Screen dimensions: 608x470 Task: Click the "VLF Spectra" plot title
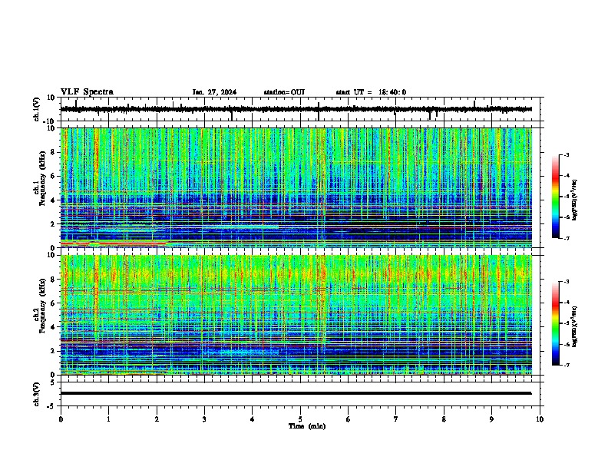pos(87,92)
